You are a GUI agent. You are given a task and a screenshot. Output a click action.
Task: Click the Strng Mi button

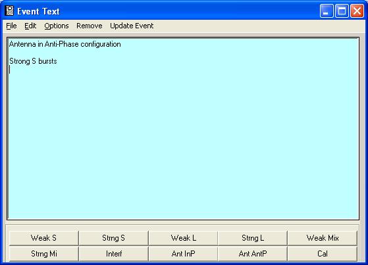tap(43, 254)
